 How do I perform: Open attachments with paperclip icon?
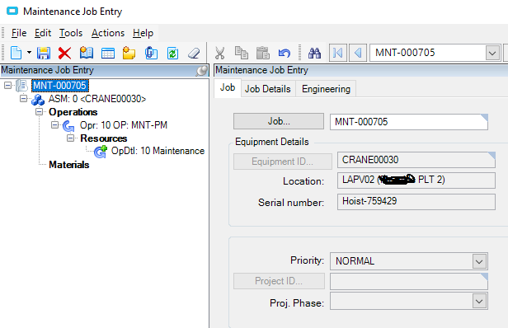point(151,53)
